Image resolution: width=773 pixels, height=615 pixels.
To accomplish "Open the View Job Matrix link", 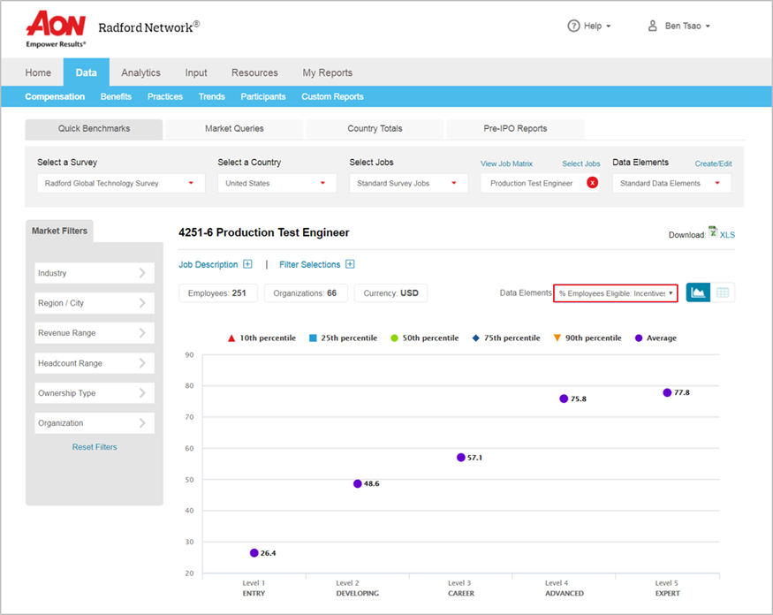I will point(506,163).
